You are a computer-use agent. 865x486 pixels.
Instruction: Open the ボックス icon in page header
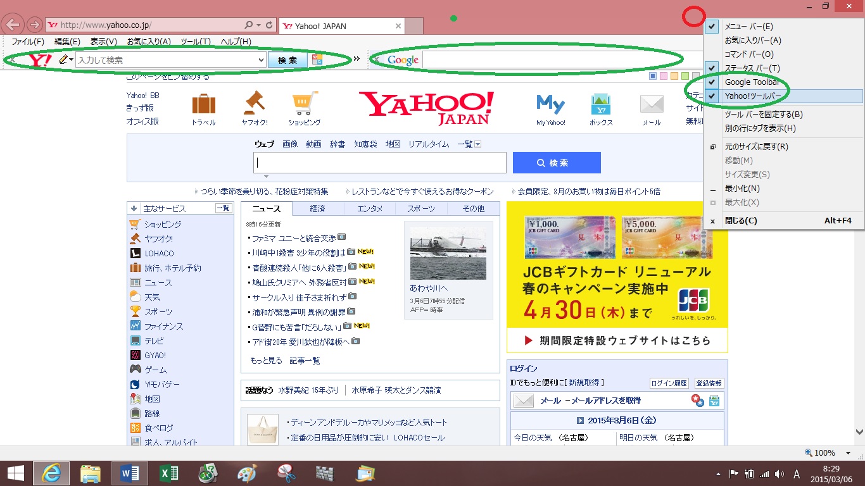point(600,104)
